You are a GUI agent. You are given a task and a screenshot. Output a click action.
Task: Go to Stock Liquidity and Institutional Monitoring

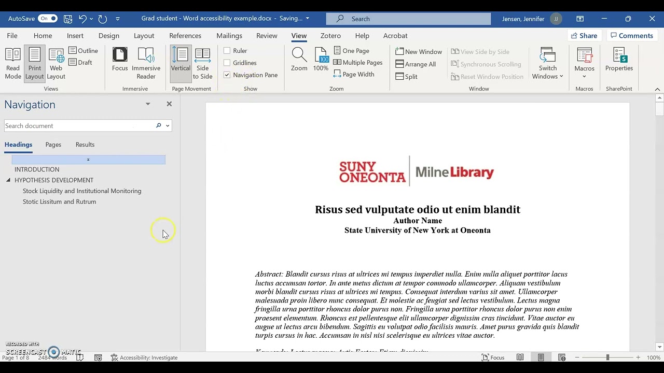tap(82, 191)
